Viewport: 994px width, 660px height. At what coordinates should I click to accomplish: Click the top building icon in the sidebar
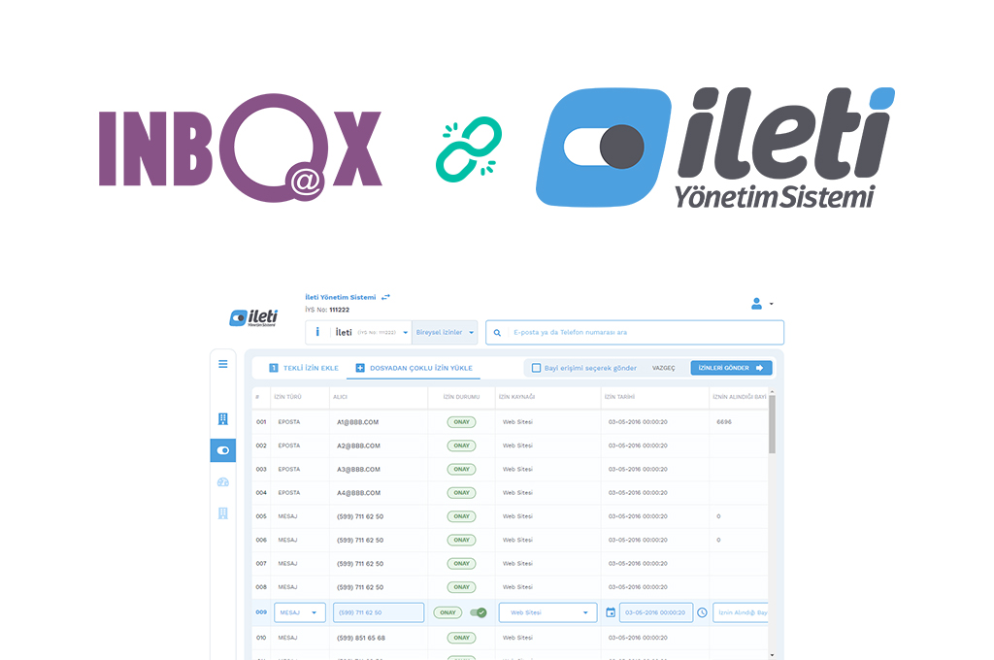pos(222,419)
